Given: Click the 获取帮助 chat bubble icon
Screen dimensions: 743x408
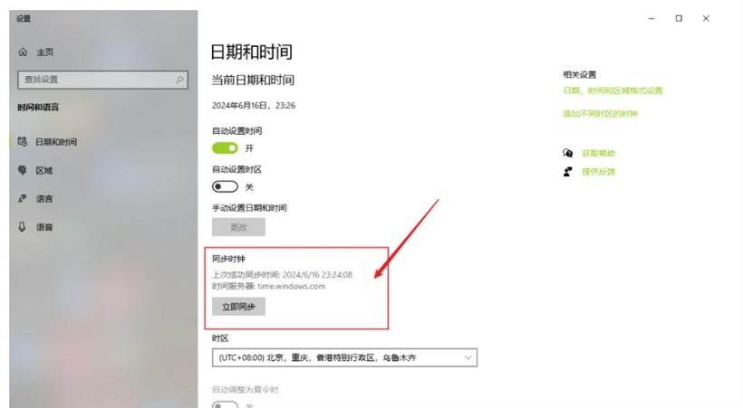Looking at the screenshot, I should pos(568,153).
